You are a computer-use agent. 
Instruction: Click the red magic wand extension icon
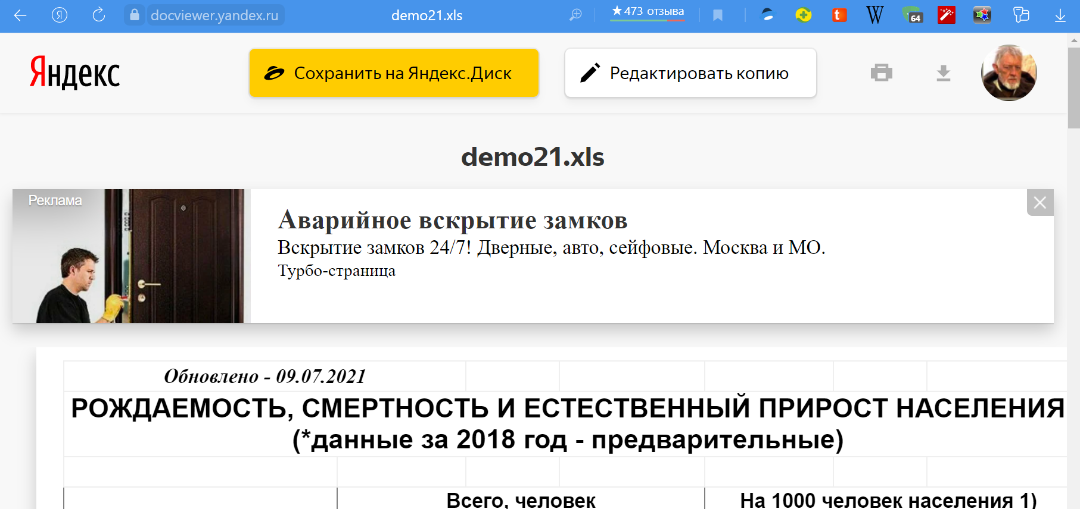click(947, 15)
